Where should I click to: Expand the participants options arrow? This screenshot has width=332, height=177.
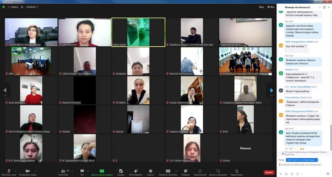pos(72,171)
